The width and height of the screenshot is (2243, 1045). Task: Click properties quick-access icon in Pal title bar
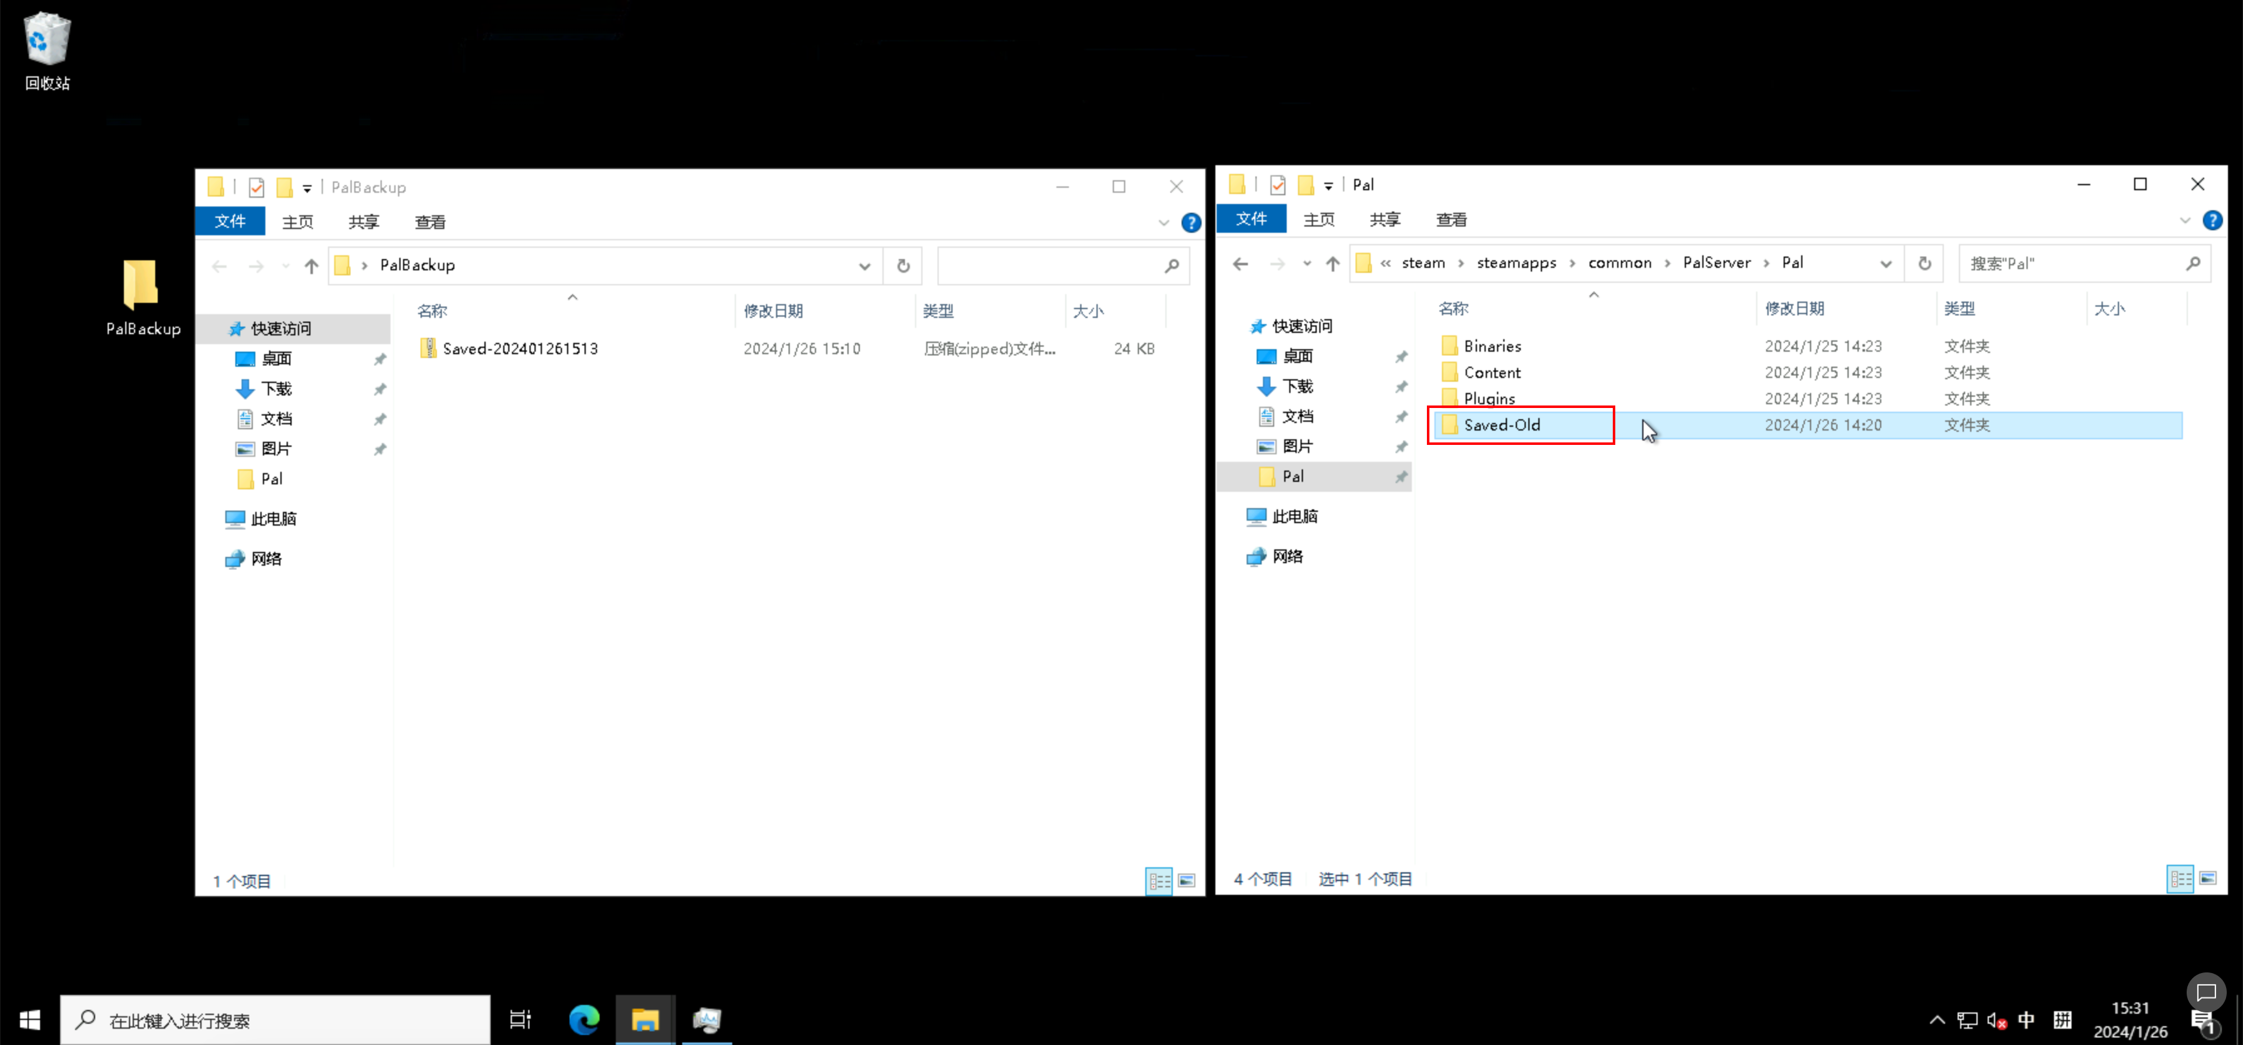tap(1277, 185)
